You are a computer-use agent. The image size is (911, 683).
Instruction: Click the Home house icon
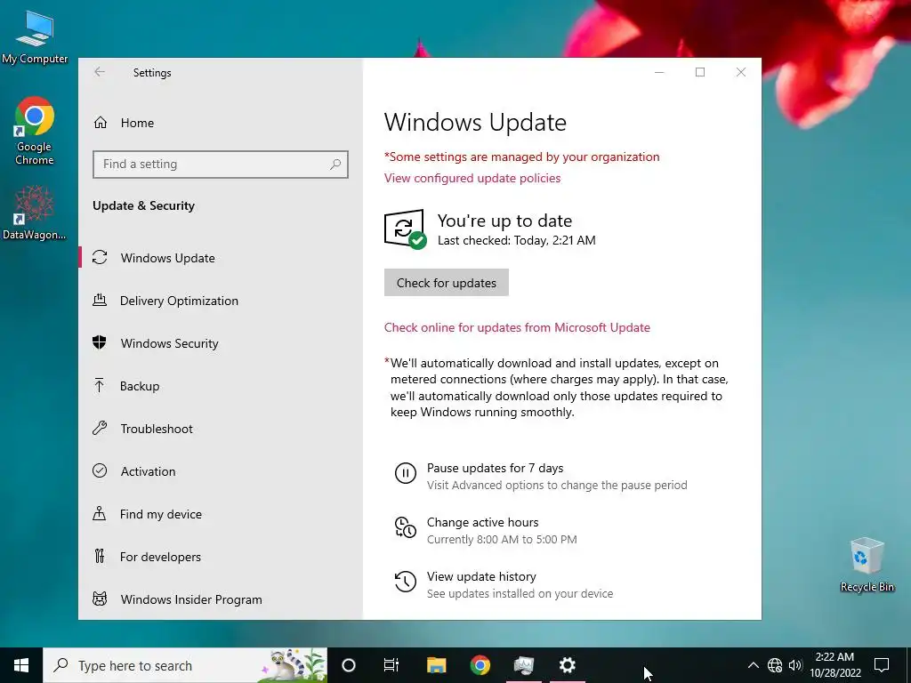click(x=100, y=123)
